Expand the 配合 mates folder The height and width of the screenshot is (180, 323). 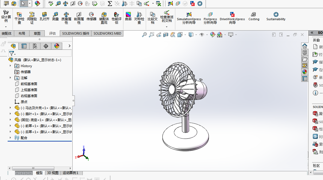pos(10,138)
